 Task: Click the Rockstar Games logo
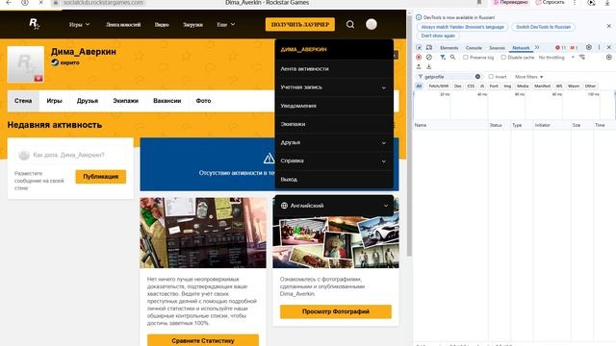[x=35, y=24]
